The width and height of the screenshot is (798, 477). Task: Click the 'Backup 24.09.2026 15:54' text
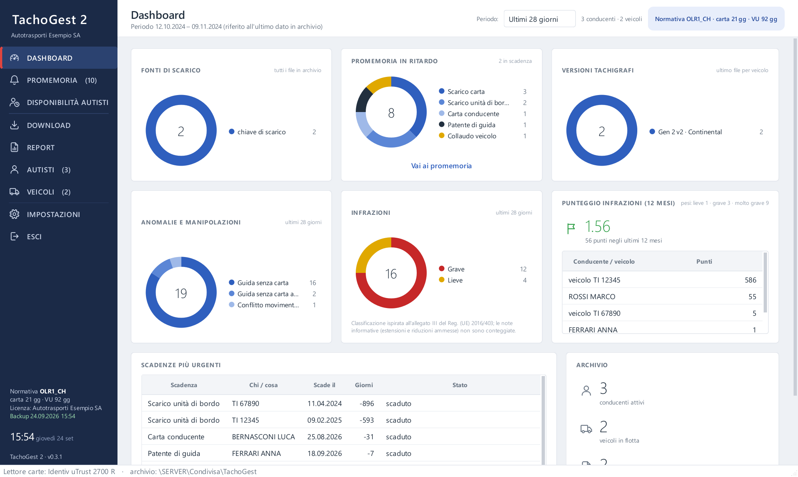pos(42,416)
